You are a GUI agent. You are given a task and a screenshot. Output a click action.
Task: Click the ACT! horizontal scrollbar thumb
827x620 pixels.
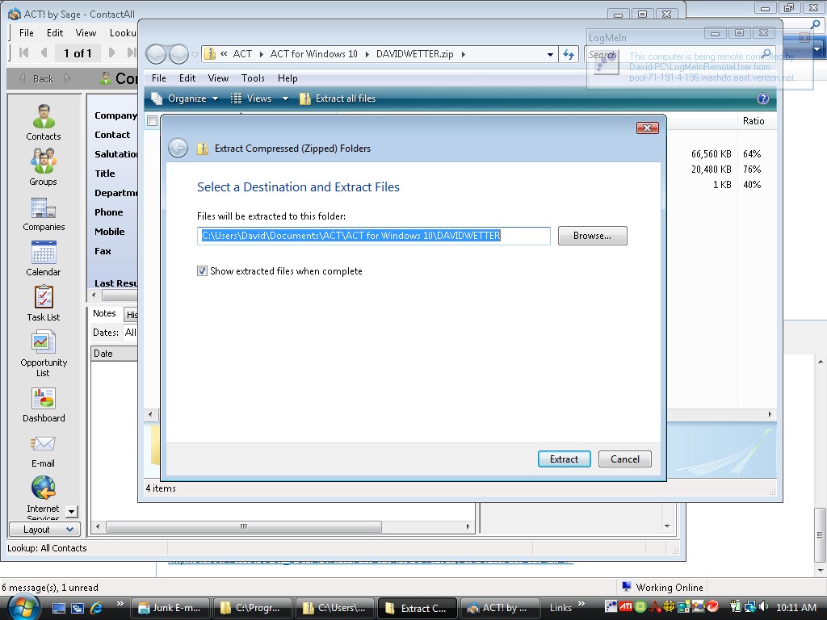click(x=244, y=526)
